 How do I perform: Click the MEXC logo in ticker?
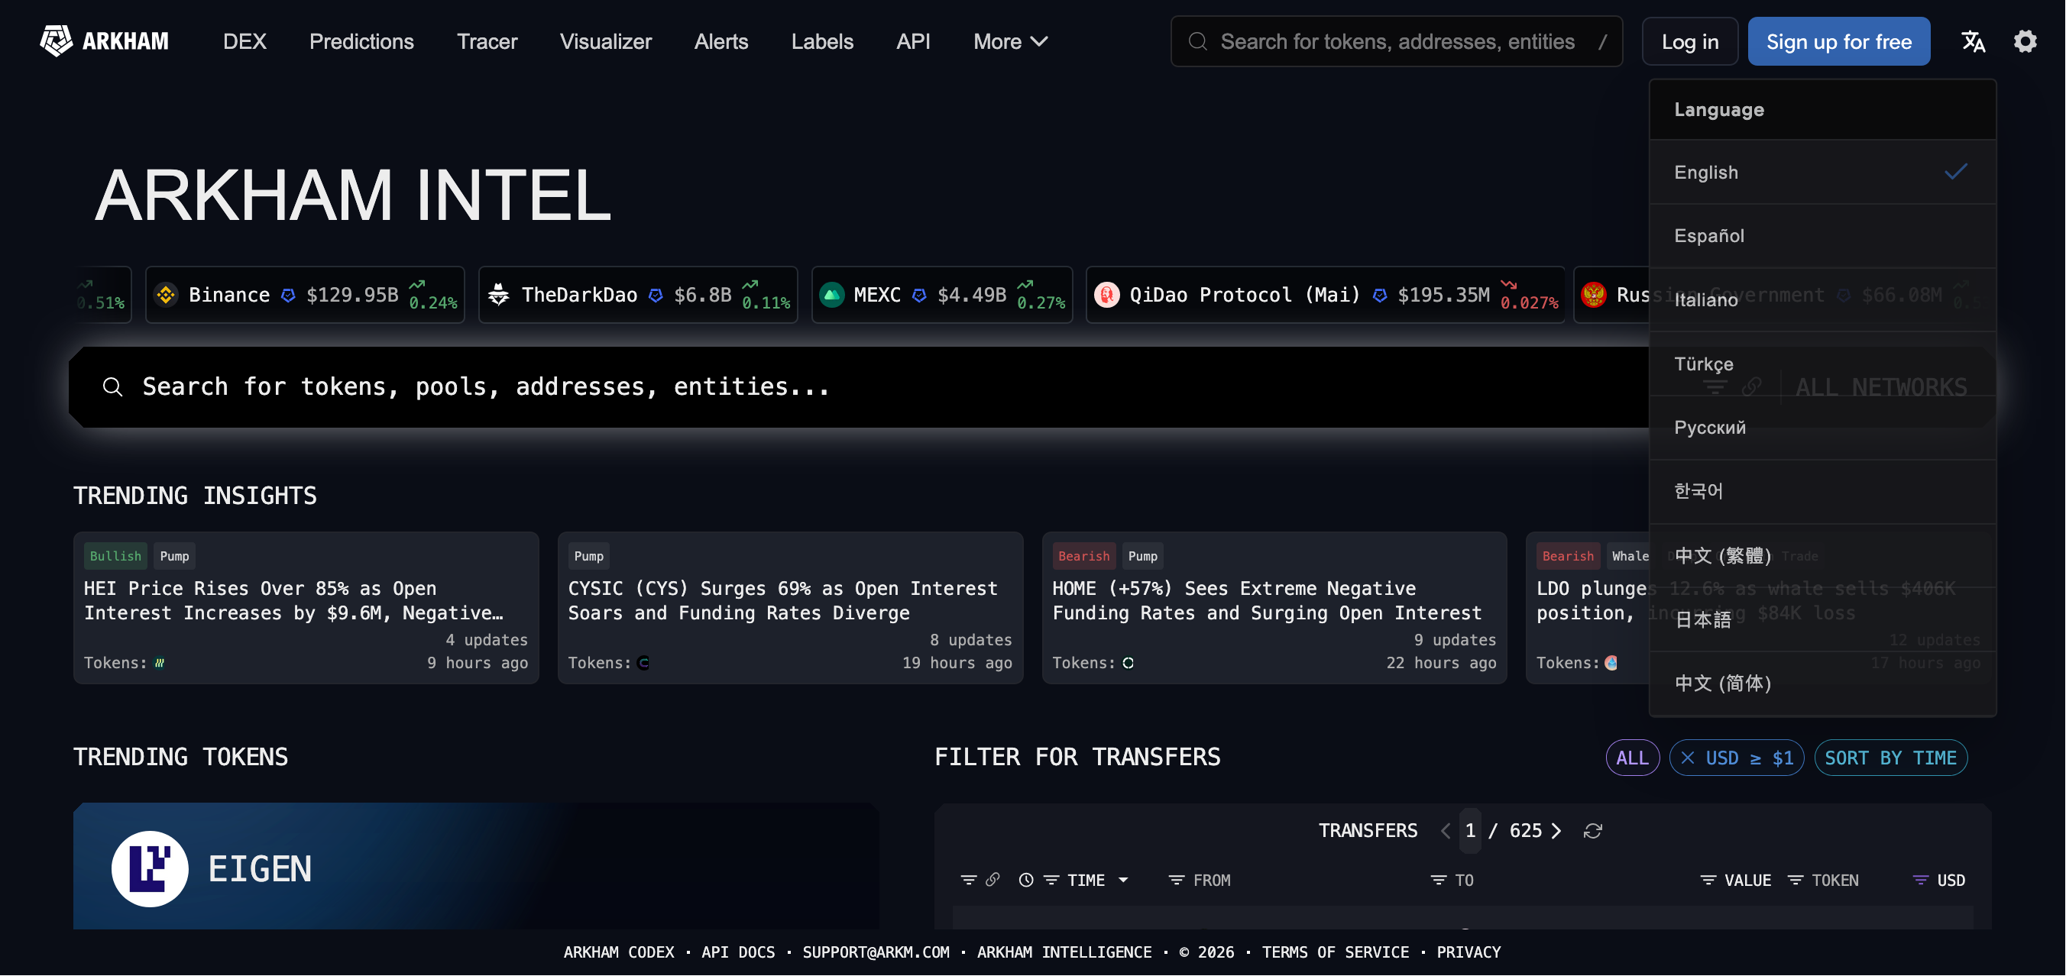coord(832,295)
